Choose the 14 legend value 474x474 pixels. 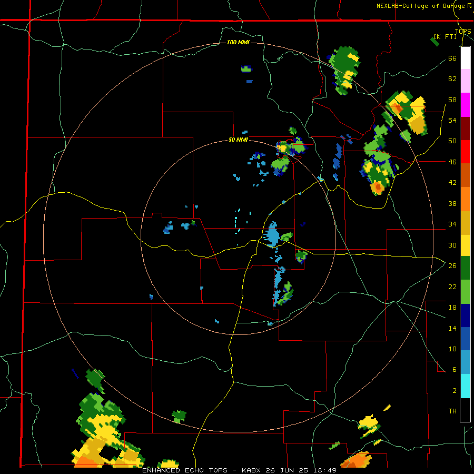452,328
